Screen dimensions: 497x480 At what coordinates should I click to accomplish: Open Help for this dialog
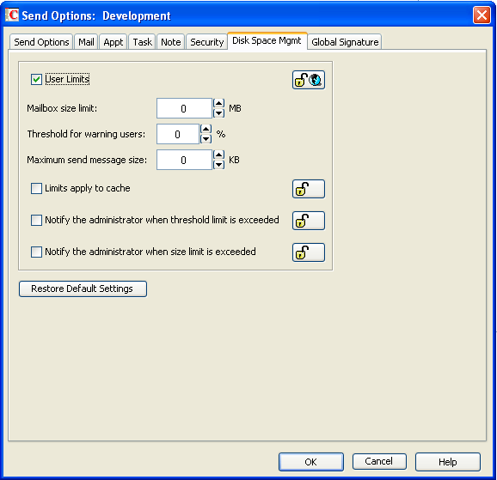[x=447, y=462]
